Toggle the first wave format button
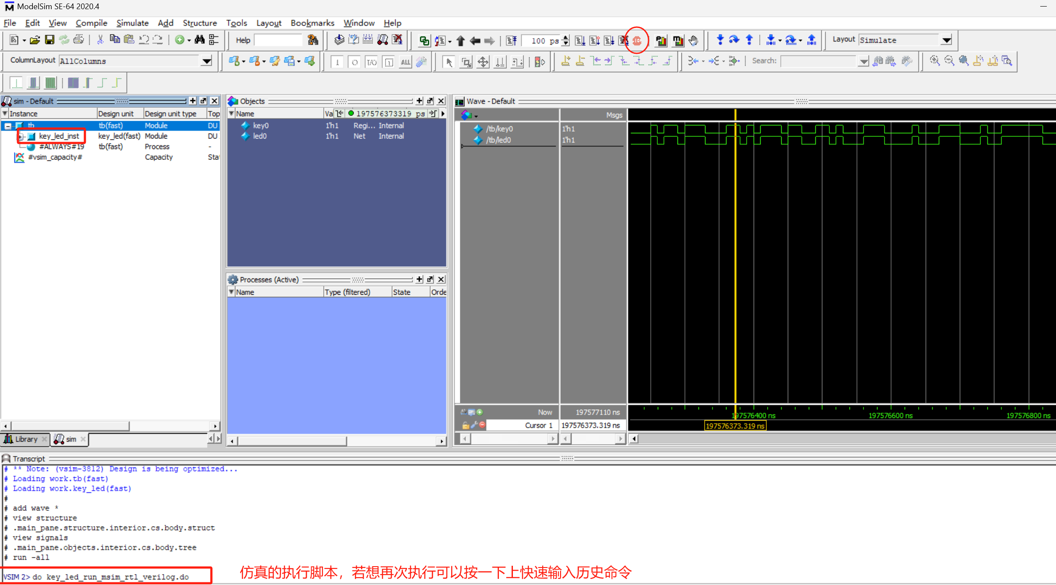The image size is (1056, 585). (16, 83)
